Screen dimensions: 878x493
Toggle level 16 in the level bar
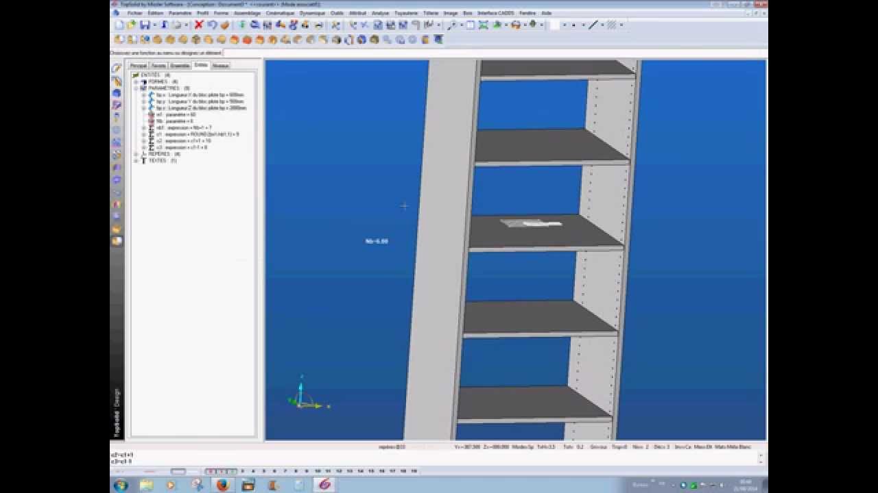[381, 471]
